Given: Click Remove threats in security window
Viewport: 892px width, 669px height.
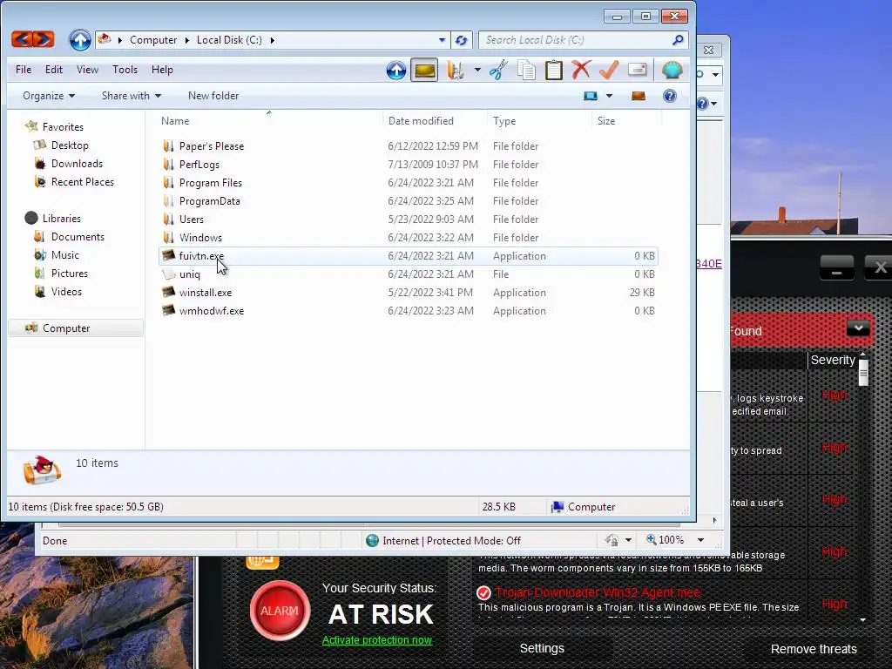Looking at the screenshot, I should coord(814,649).
